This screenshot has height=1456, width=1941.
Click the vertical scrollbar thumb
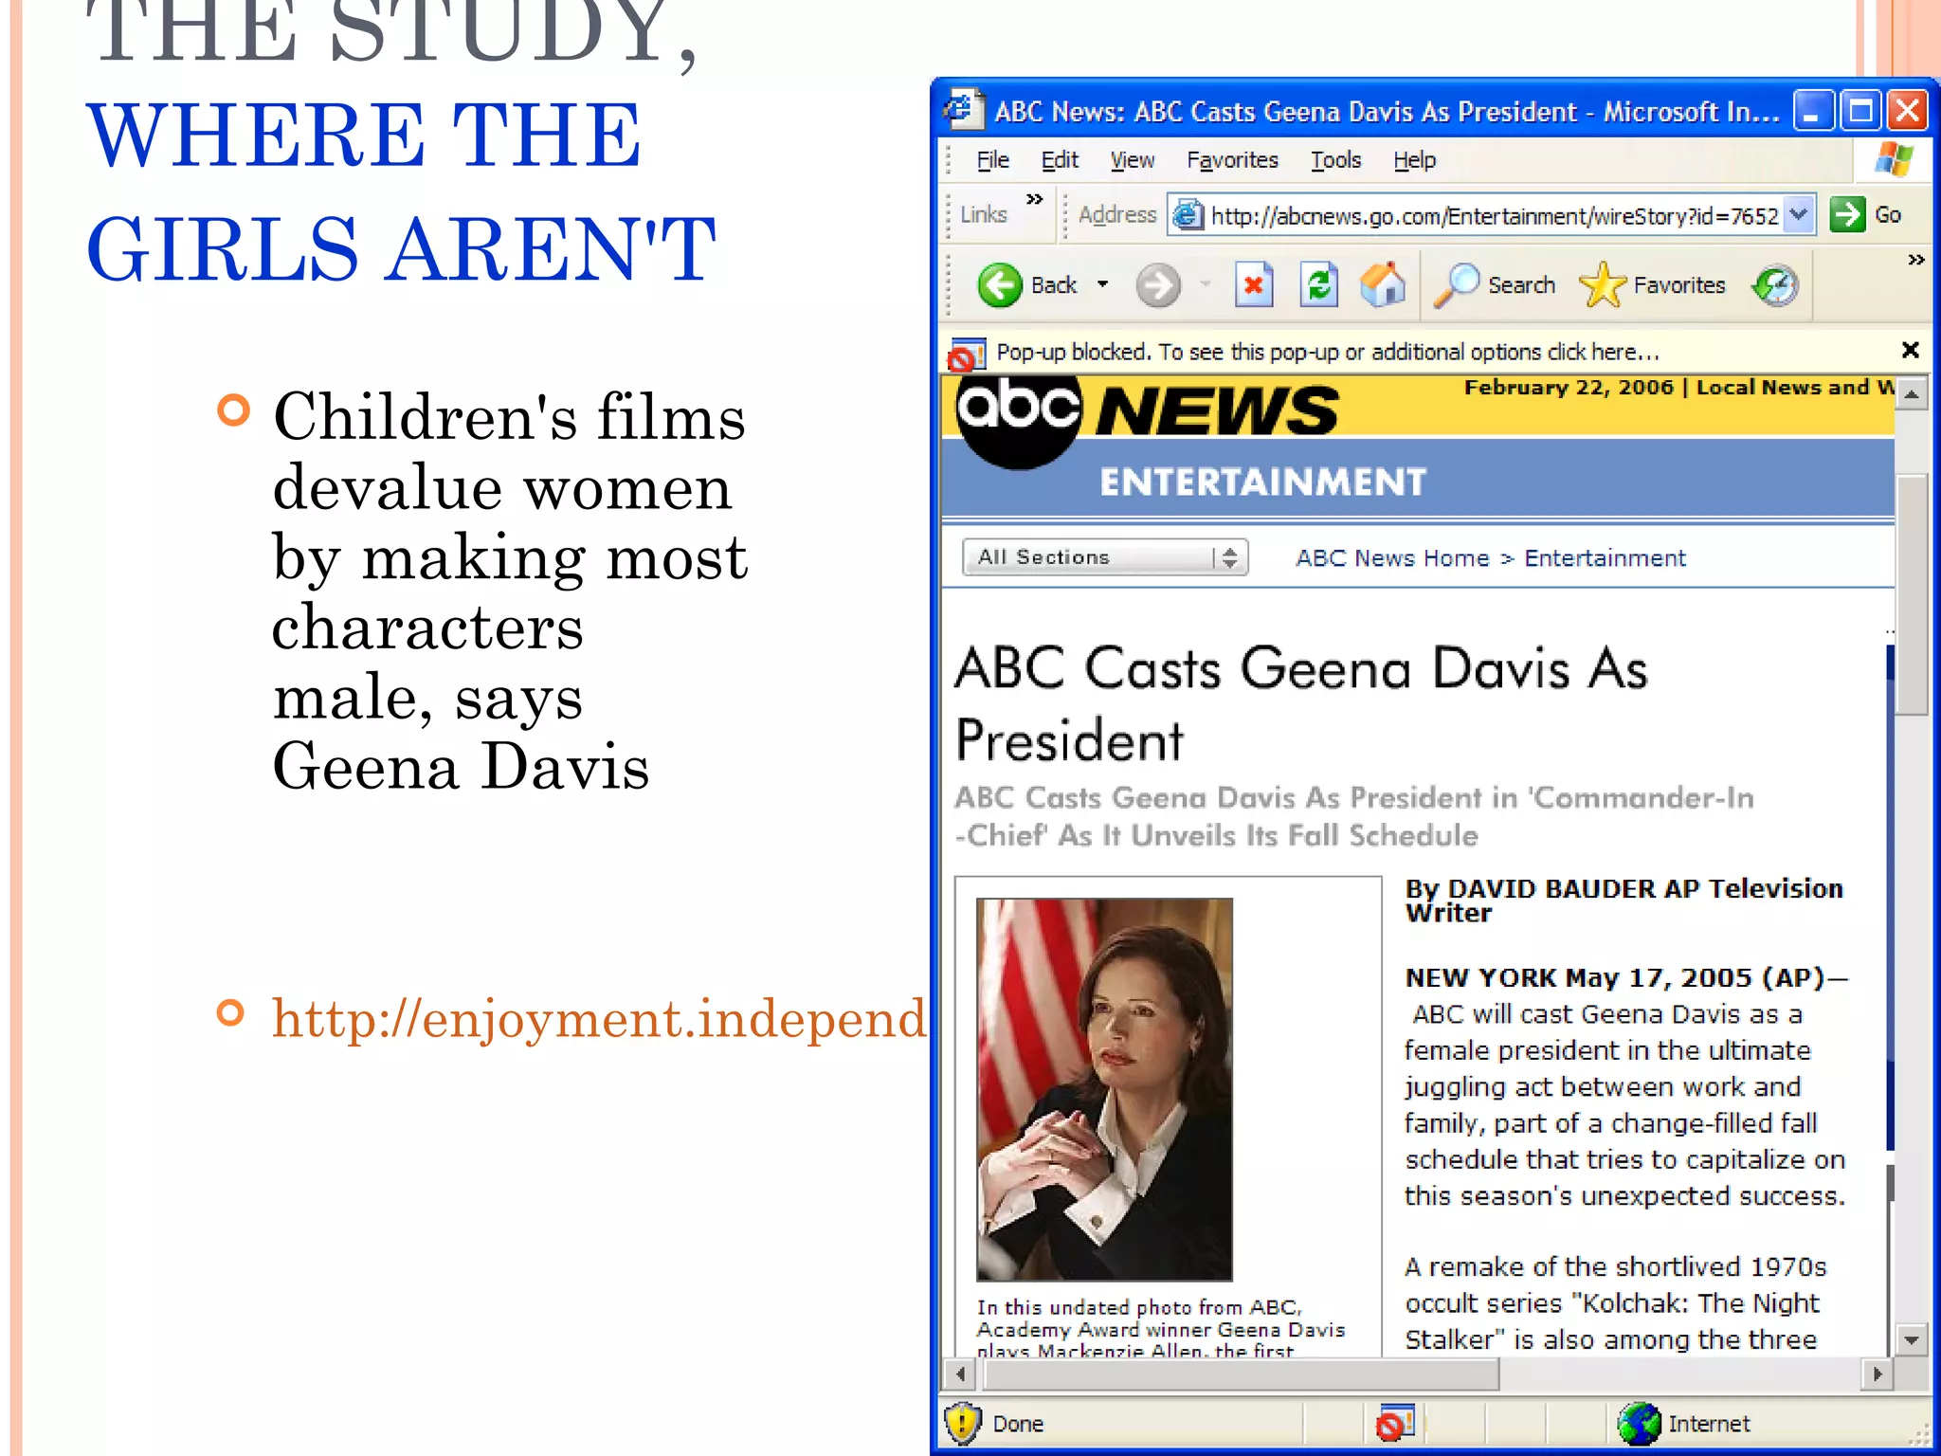pos(1912,593)
